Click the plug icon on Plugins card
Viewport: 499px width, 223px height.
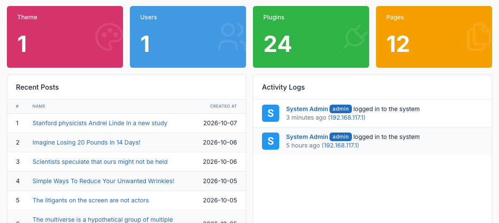coord(355,37)
